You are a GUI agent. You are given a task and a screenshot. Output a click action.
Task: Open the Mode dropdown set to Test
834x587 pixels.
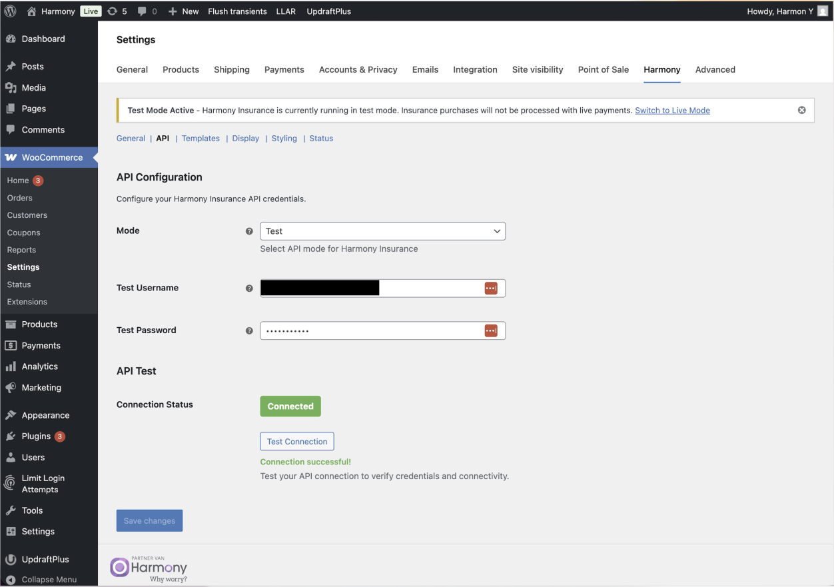point(382,231)
